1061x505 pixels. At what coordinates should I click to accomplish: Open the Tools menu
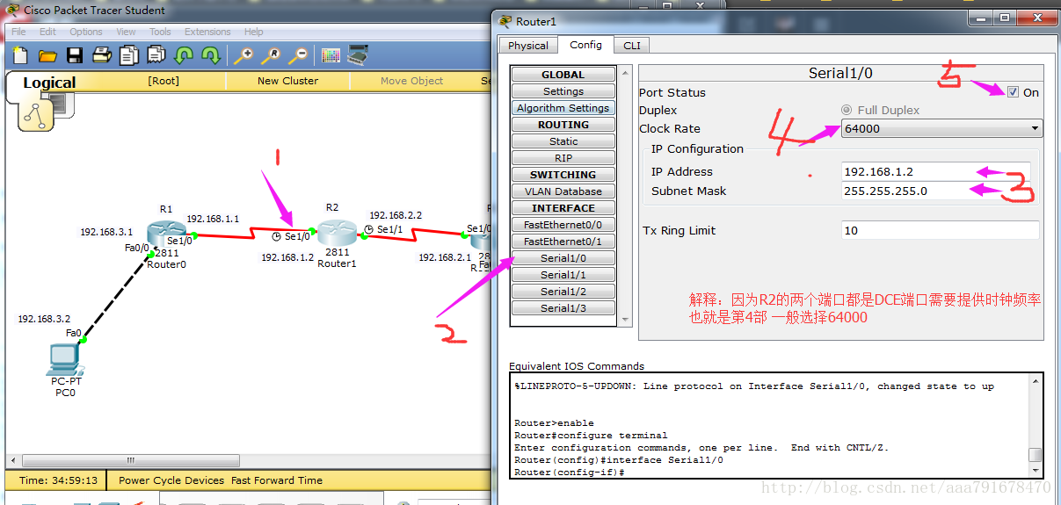tap(160, 32)
